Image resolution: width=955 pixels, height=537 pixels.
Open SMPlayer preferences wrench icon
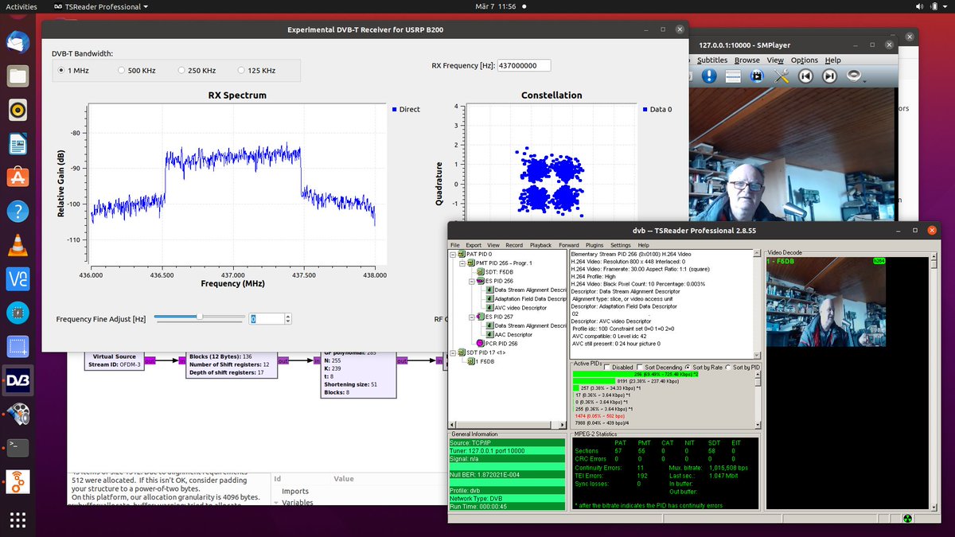point(781,76)
